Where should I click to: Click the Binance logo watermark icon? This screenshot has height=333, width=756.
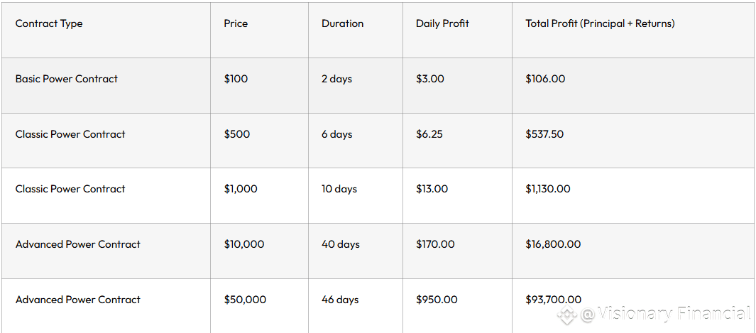567,315
